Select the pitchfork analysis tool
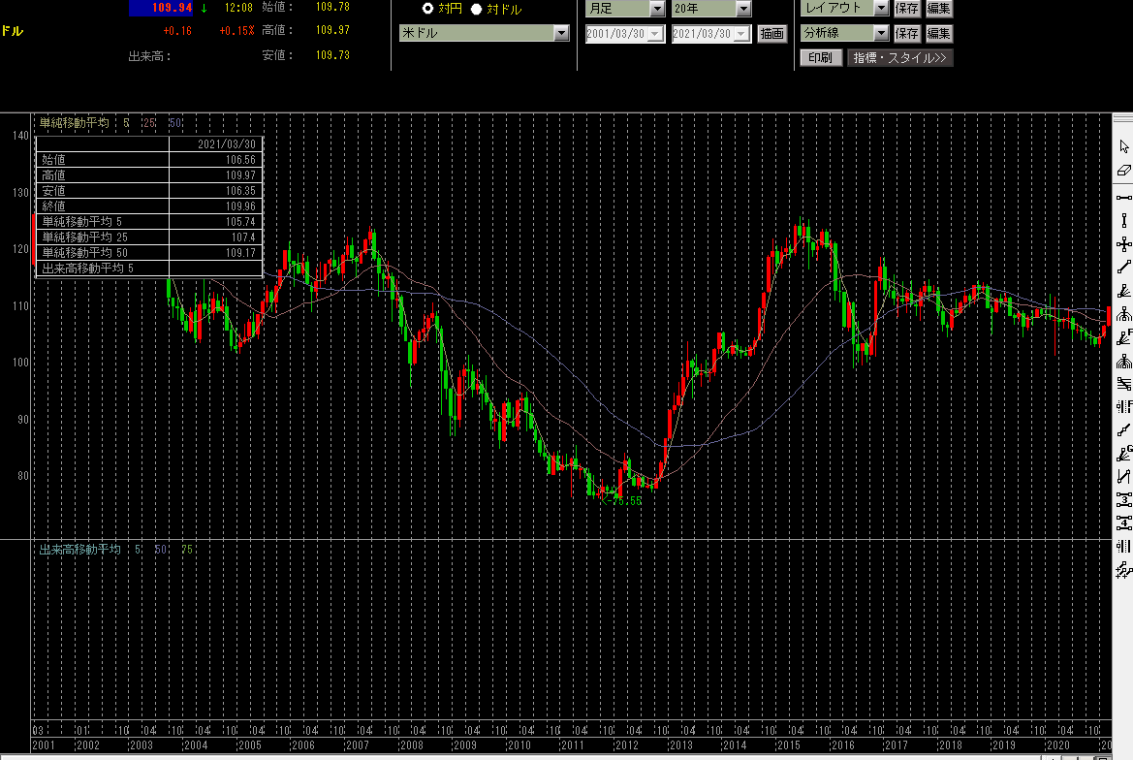1133x760 pixels. (1124, 314)
